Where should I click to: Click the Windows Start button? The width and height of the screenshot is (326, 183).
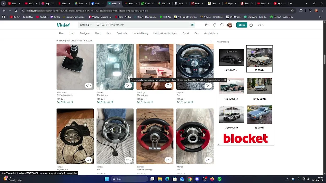coord(107,179)
